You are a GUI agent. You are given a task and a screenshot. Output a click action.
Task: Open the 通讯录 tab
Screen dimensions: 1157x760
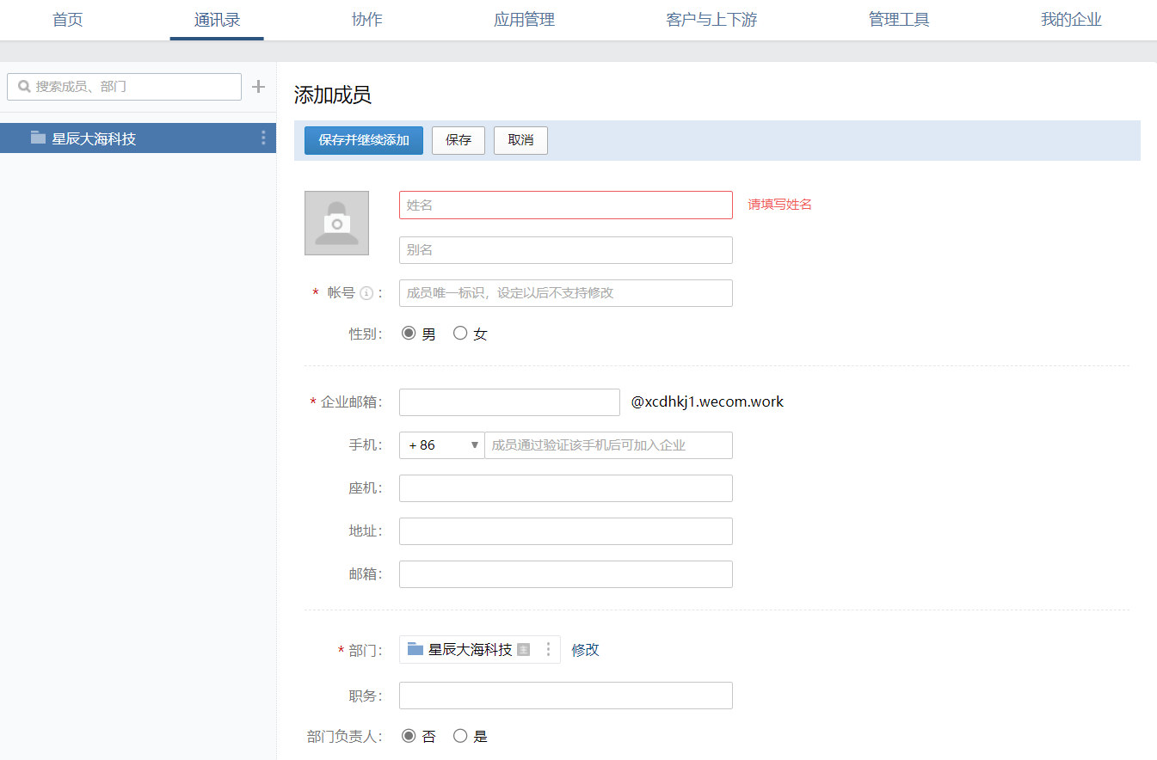point(217,20)
